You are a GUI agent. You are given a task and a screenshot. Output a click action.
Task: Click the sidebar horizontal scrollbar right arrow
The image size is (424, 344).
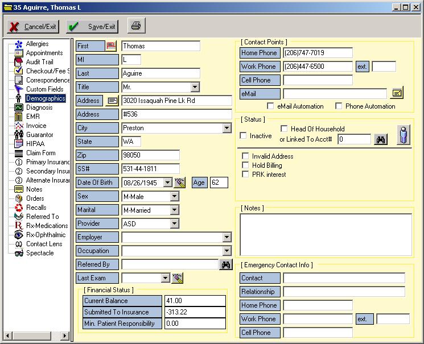(x=64, y=336)
